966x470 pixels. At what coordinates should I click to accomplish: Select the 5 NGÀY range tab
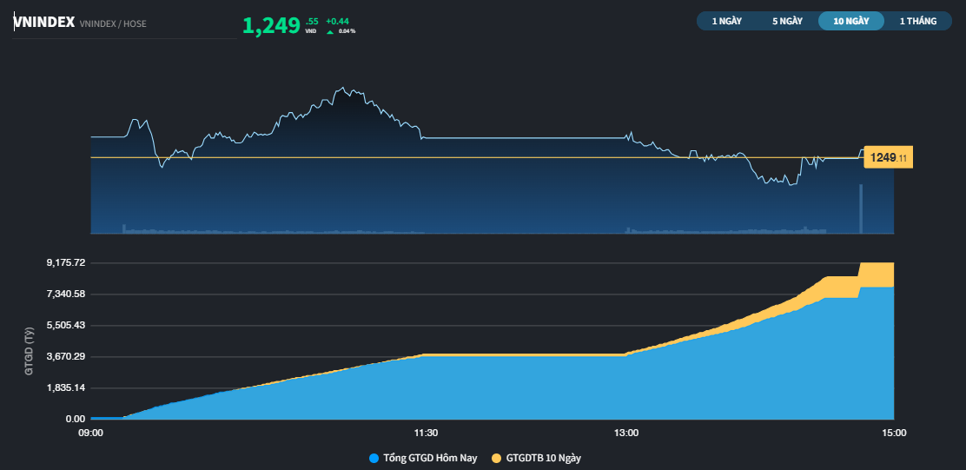[787, 21]
